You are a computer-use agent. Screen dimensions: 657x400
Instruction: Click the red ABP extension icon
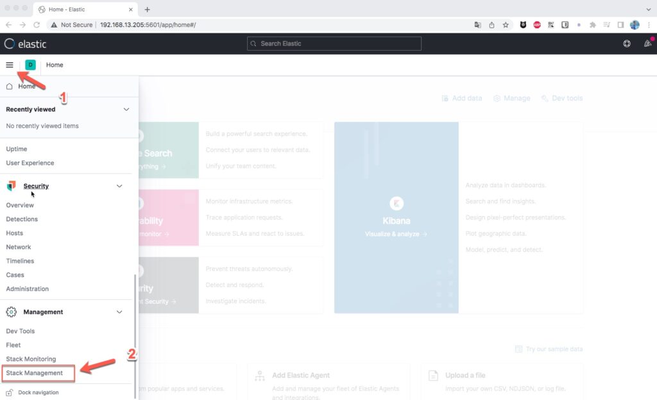[537, 25]
